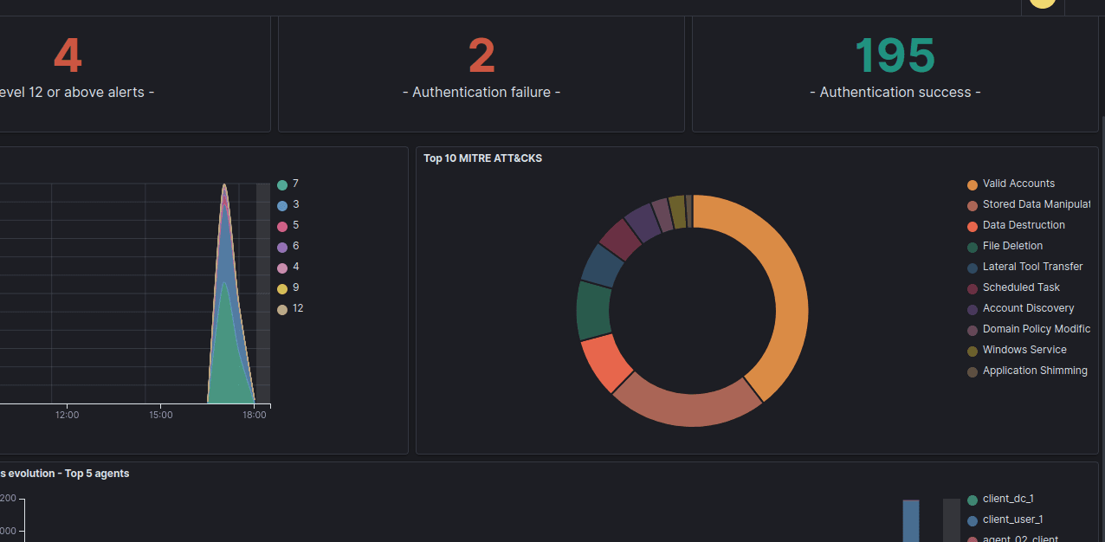Click the red alert count 4
This screenshot has height=542, width=1105.
tap(68, 55)
